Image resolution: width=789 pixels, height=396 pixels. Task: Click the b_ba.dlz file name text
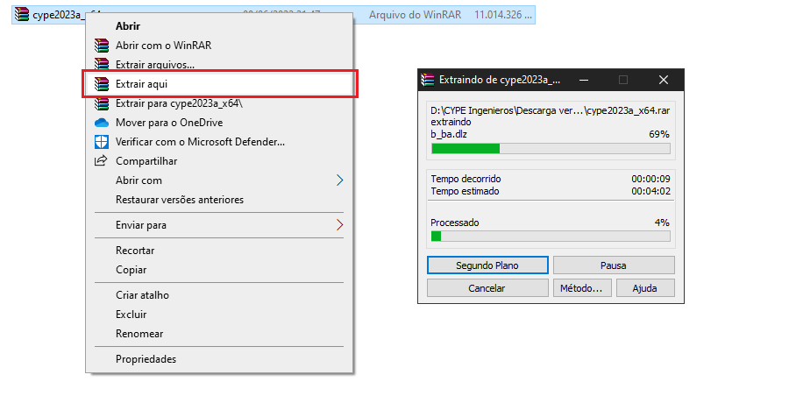point(449,134)
